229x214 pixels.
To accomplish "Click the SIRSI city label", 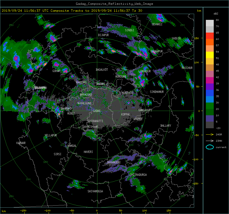I will pos(58,154).
